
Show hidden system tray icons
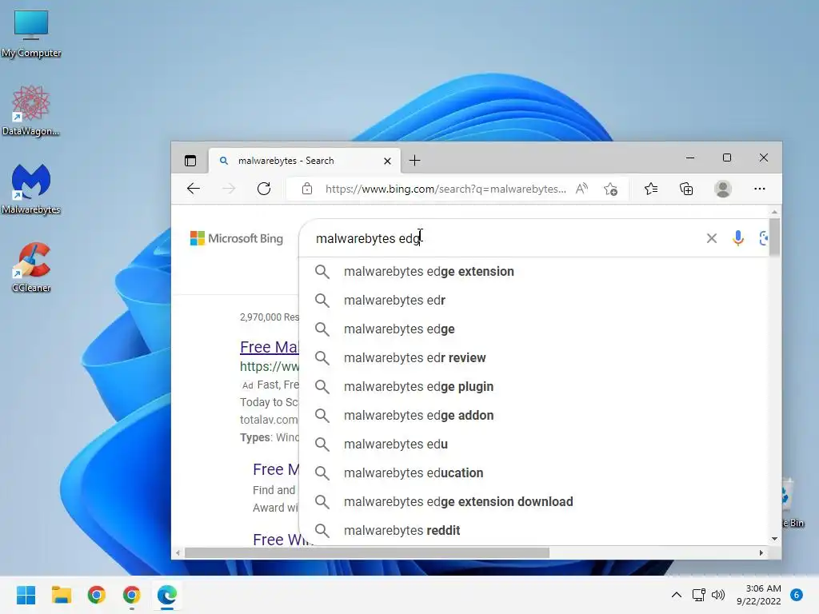(x=676, y=595)
